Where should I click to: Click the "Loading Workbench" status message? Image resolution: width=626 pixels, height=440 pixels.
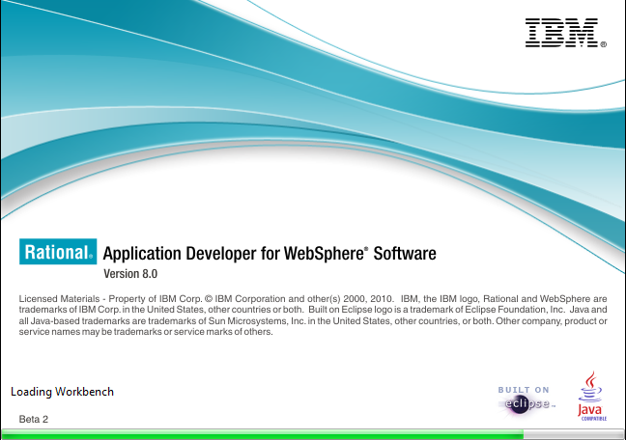click(62, 392)
